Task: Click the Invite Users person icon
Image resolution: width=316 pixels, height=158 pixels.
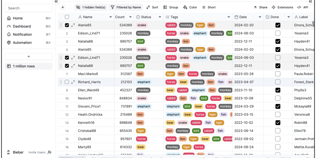Action: click(x=50, y=152)
